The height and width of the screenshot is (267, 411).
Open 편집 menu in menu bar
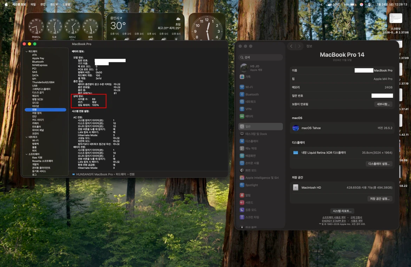[43, 4]
